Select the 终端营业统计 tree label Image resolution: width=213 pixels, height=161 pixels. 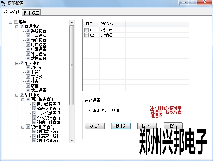(49, 136)
